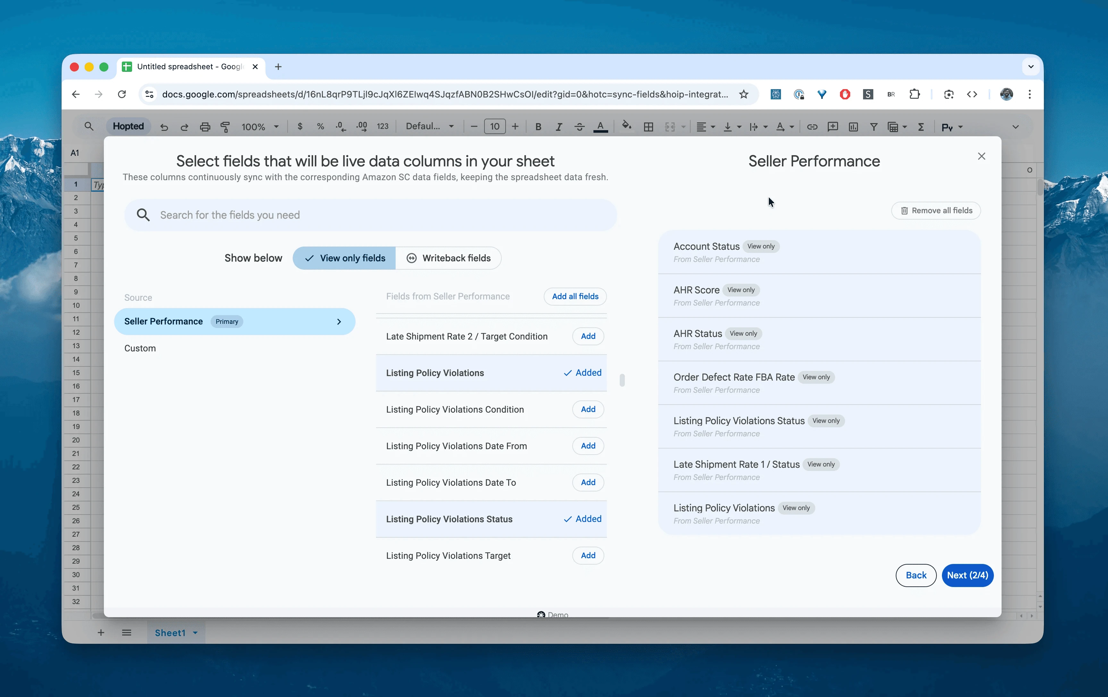Remove the added Listing Policy Violations field
The height and width of the screenshot is (697, 1108).
coord(583,373)
